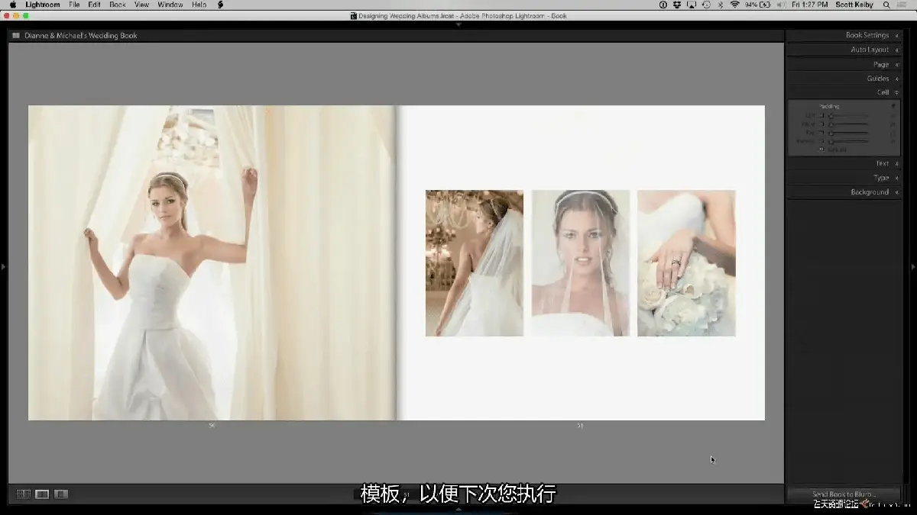Click the Bluetooth menu bar icon
The image size is (917, 515).
pos(721,5)
